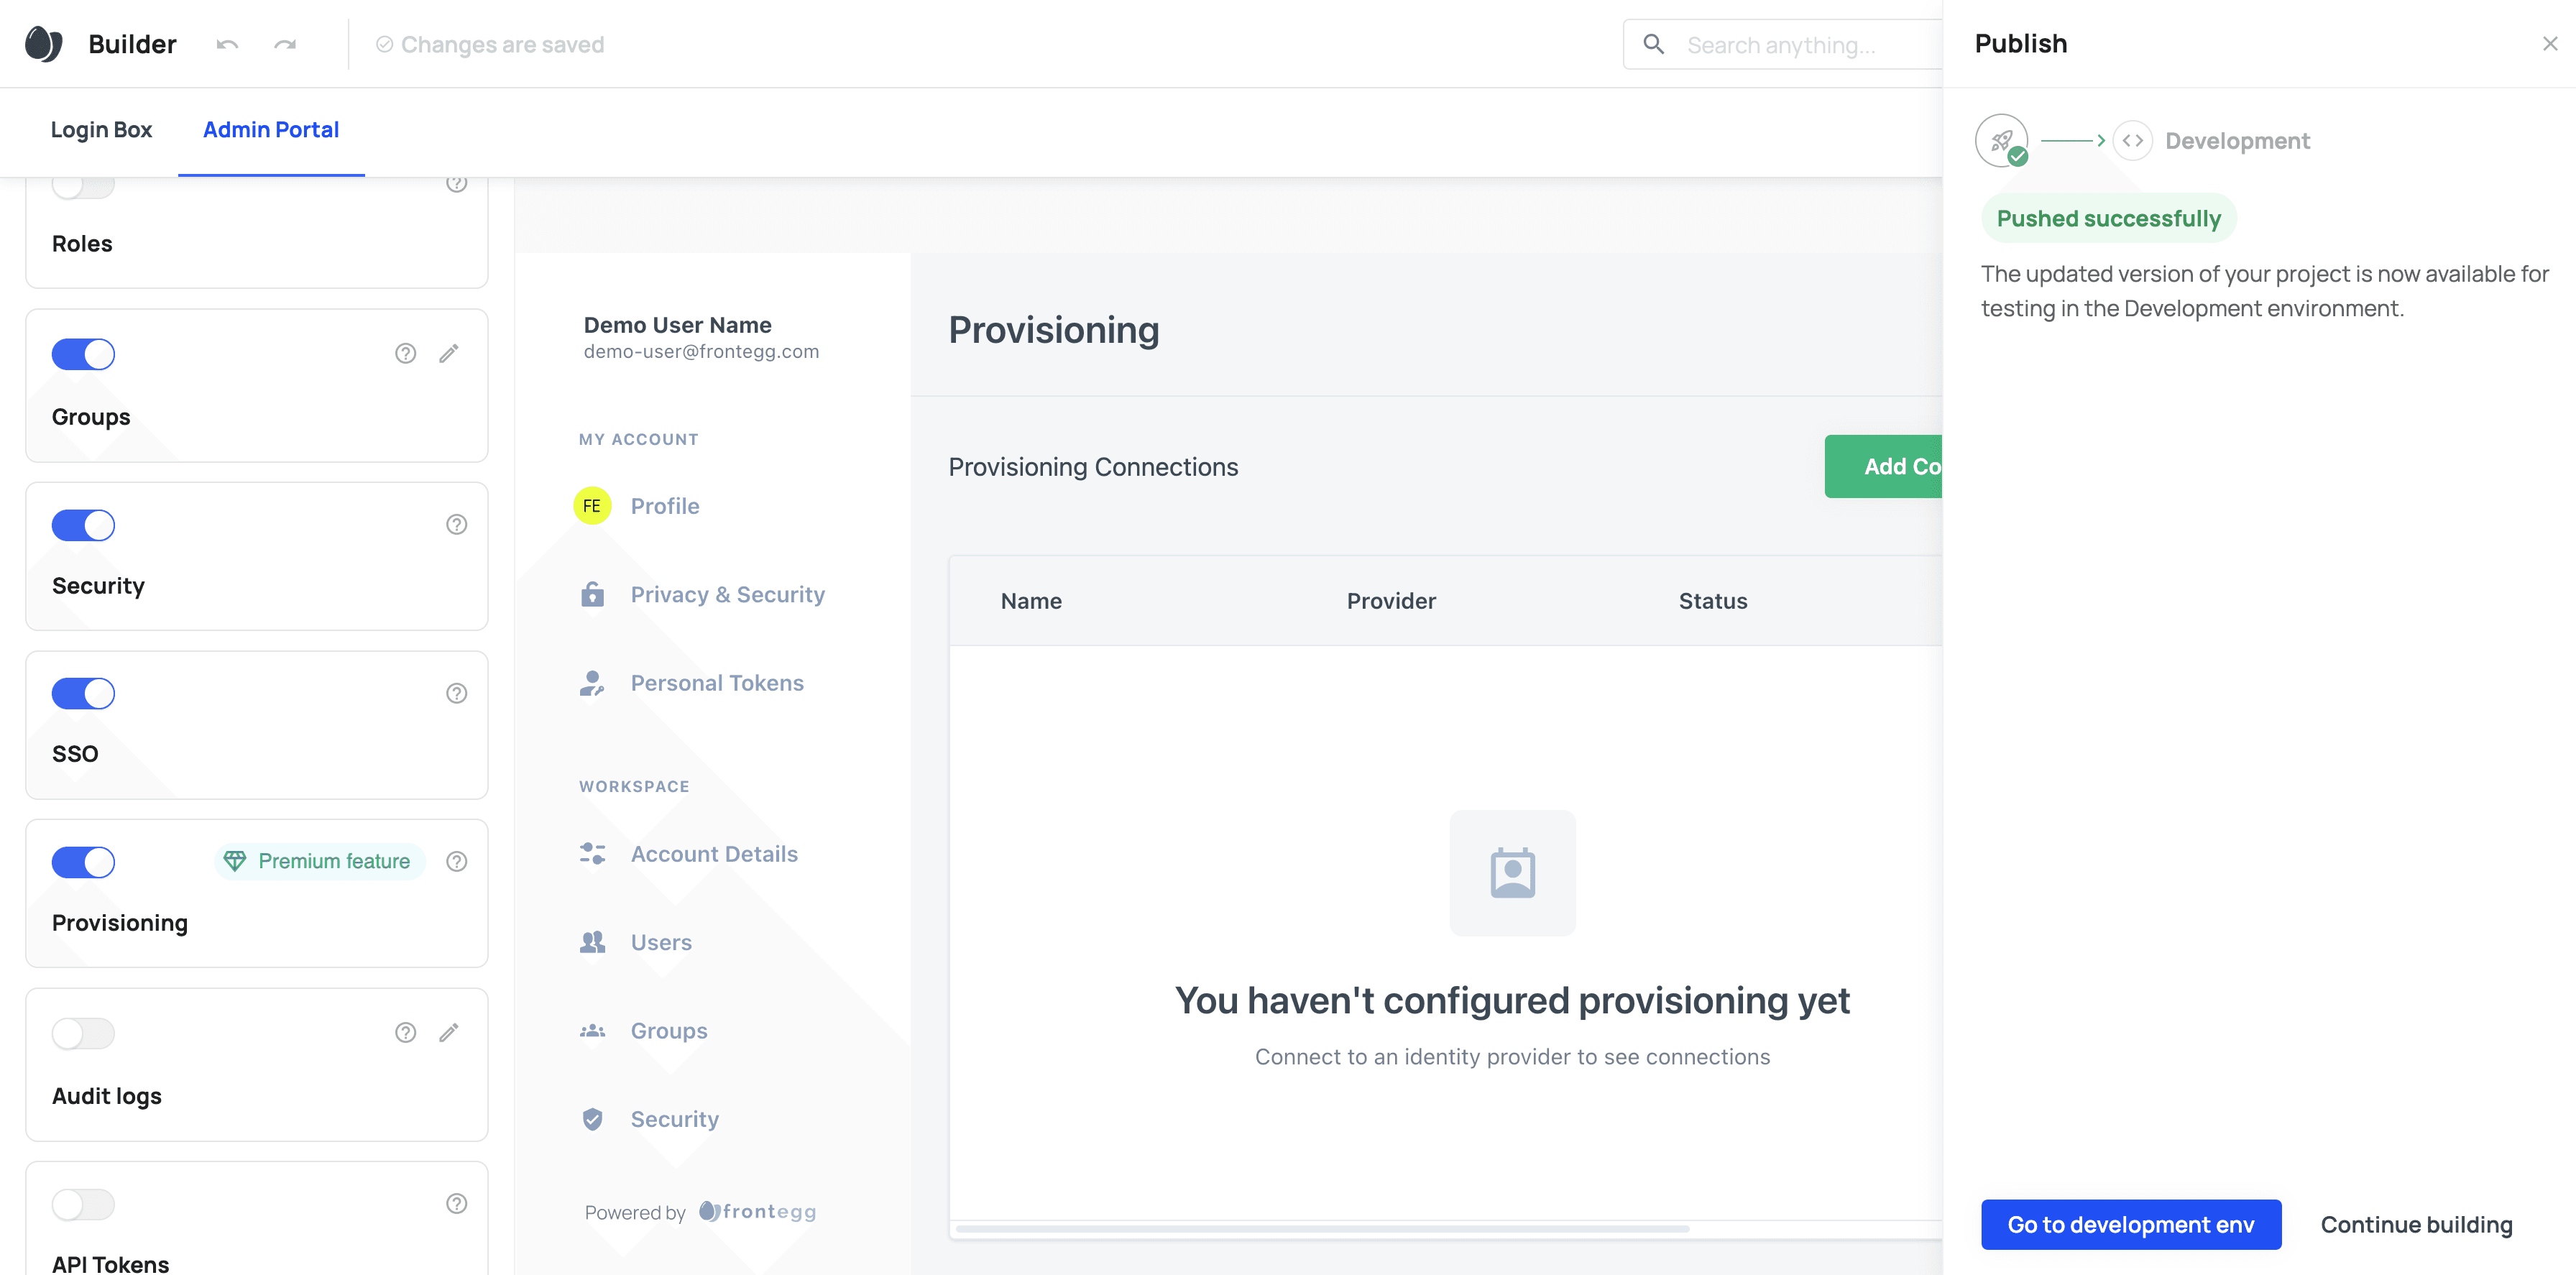Disable the Provisioning switch

(83, 862)
